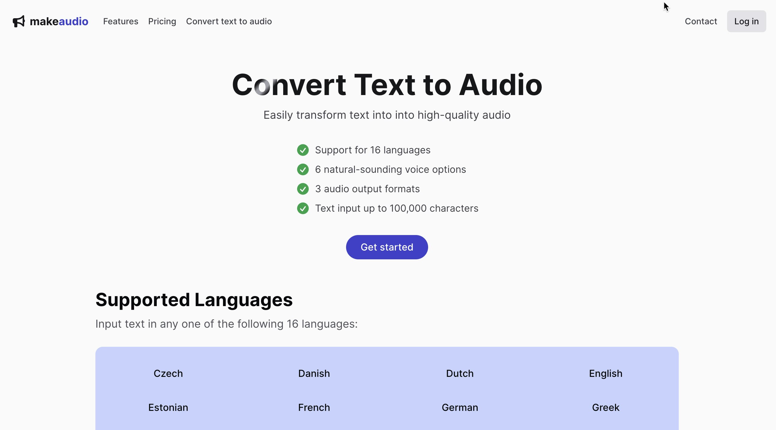Select Estonian in languages grid
The width and height of the screenshot is (776, 430).
pyautogui.click(x=168, y=408)
